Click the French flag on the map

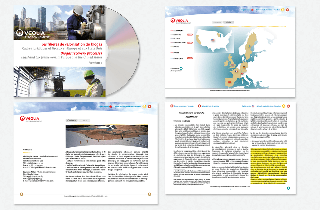click(x=236, y=71)
